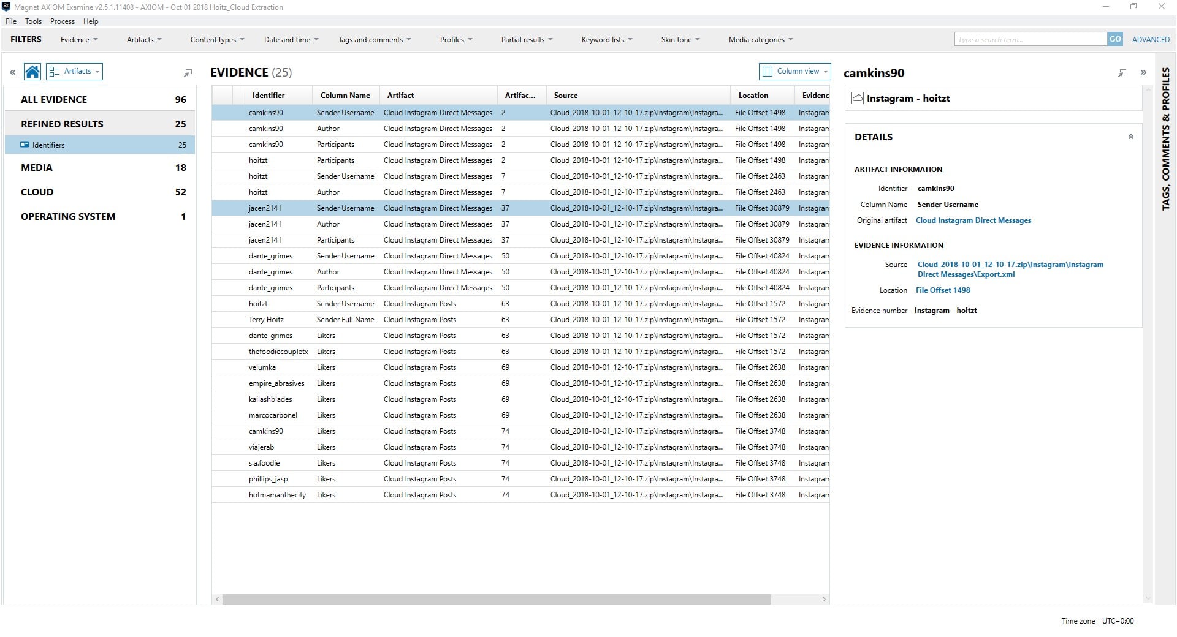Select OPERATING SYSTEM category
Image resolution: width=1177 pixels, height=637 pixels.
pyautogui.click(x=100, y=217)
